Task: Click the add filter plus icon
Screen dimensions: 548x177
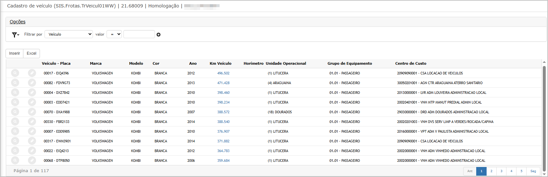Action: (x=159, y=35)
